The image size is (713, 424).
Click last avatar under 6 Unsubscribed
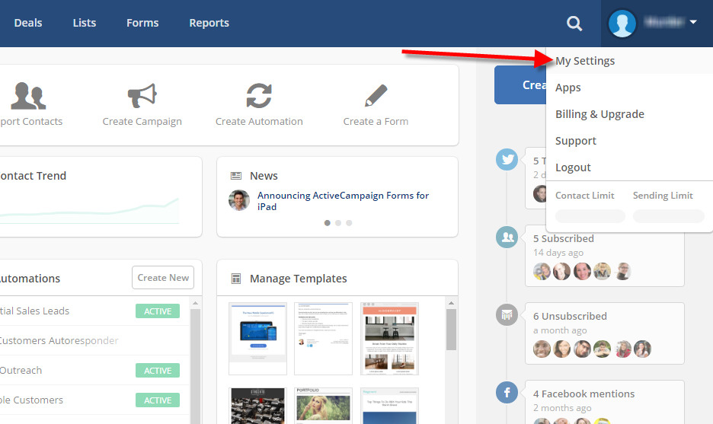click(x=642, y=349)
